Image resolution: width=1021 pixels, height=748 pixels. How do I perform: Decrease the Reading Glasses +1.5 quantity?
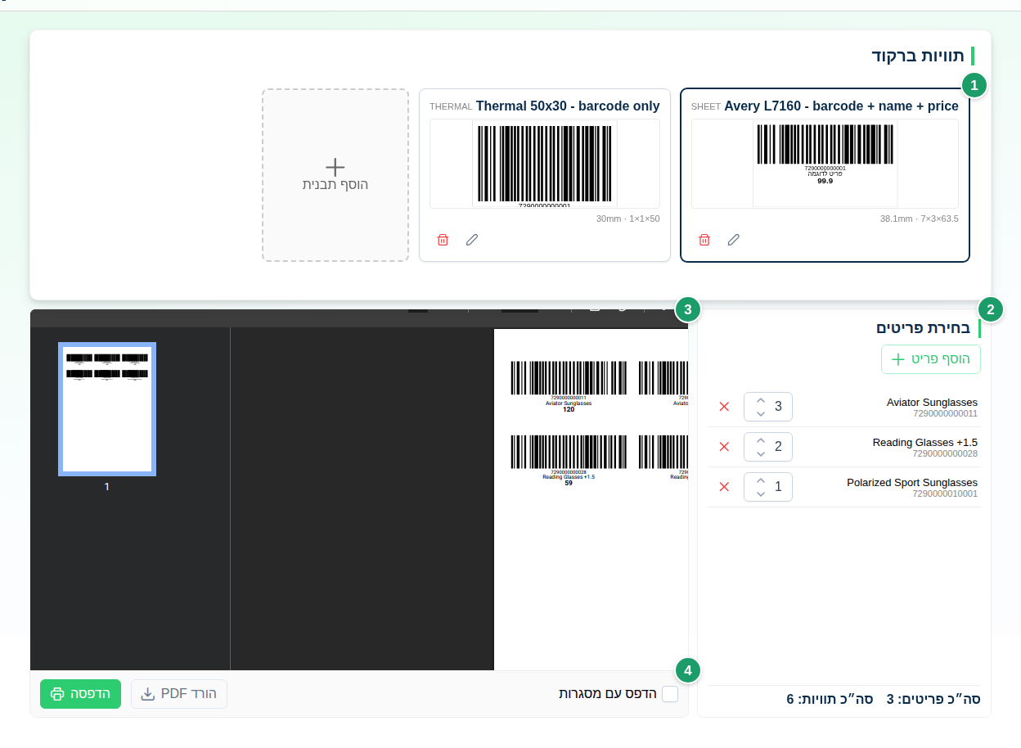761,453
